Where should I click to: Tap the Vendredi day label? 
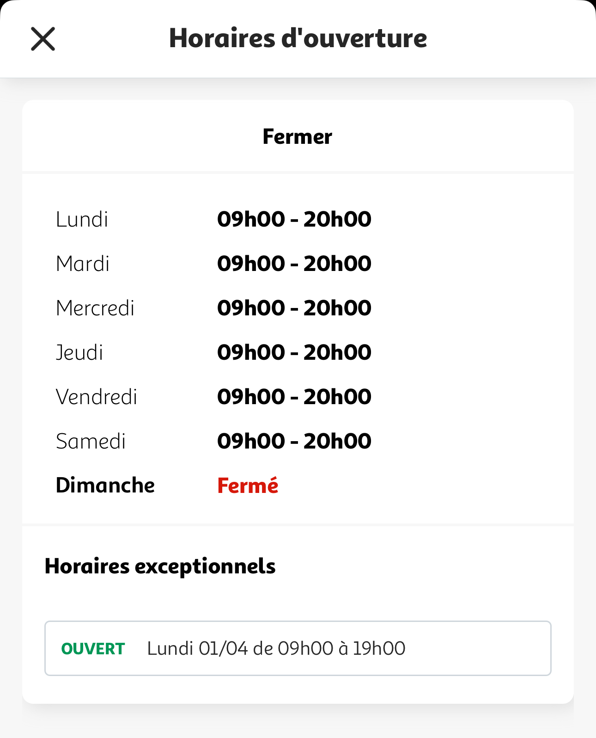point(97,397)
